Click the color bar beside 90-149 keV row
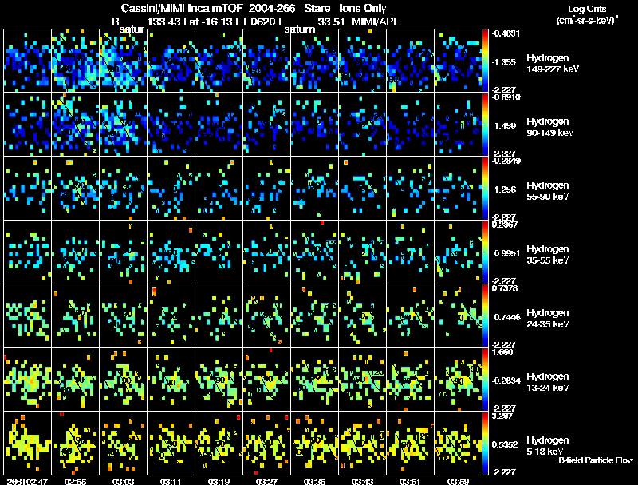 (x=485, y=125)
